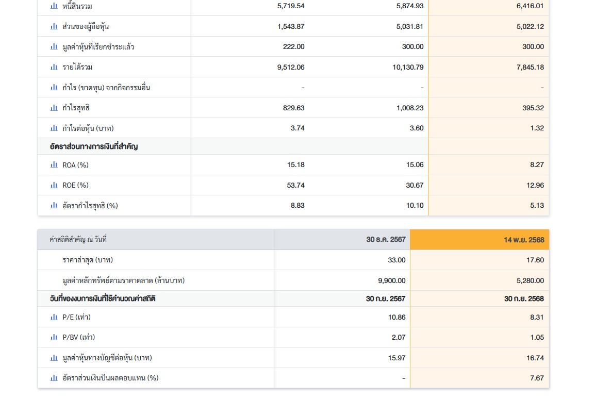Click the paid-up capital value 222.00
Image resolution: width=595 pixels, height=399 pixels.
tap(294, 46)
